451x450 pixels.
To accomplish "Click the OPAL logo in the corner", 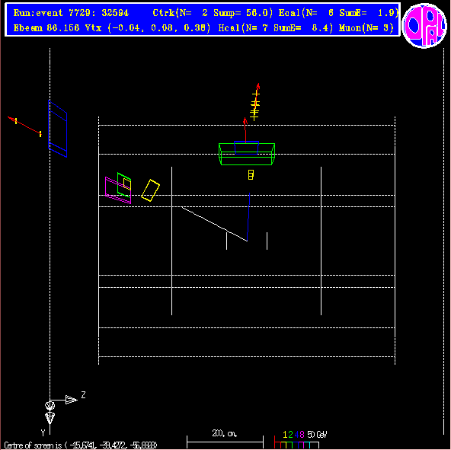I will click(424, 26).
